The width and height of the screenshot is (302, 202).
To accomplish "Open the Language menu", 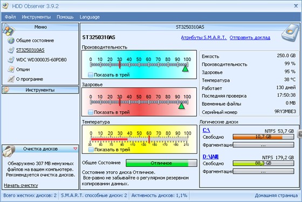I will click(x=90, y=17).
